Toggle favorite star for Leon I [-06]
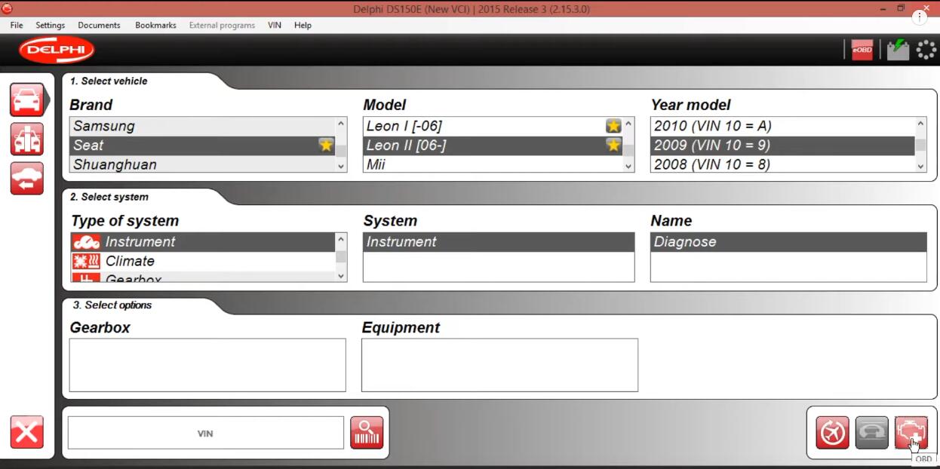 coord(613,126)
